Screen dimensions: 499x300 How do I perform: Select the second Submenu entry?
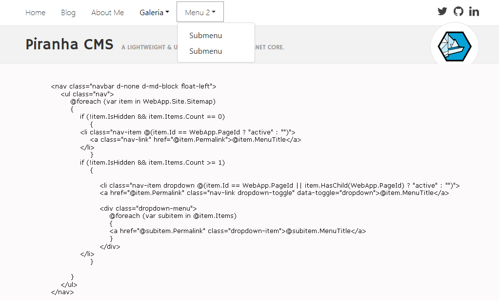204,51
